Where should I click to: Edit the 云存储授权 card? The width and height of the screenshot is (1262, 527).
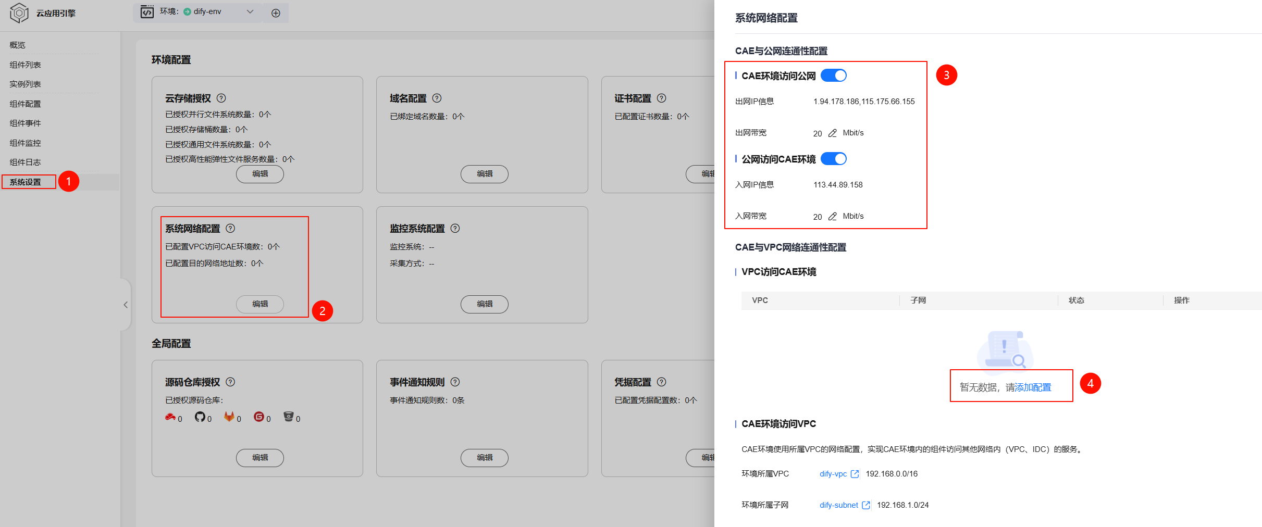[260, 174]
